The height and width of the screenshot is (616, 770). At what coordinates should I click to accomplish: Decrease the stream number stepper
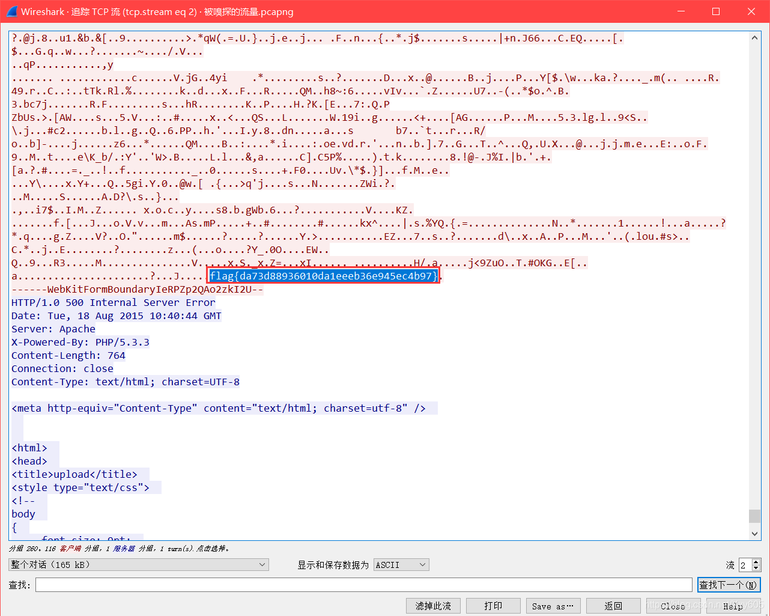pyautogui.click(x=756, y=568)
